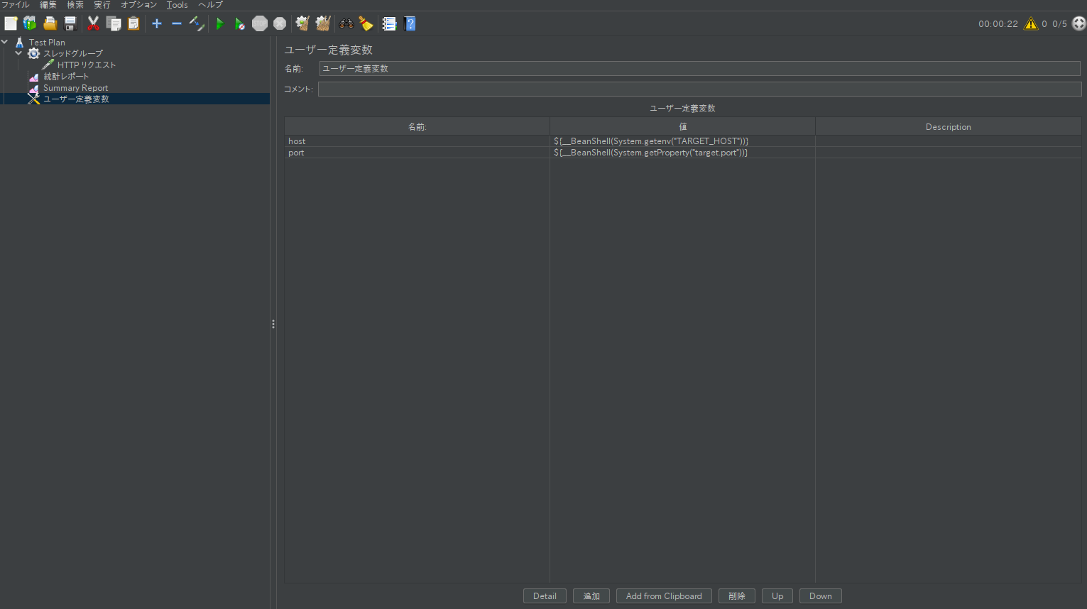
Task: Click the port name cell
Action: tap(417, 153)
